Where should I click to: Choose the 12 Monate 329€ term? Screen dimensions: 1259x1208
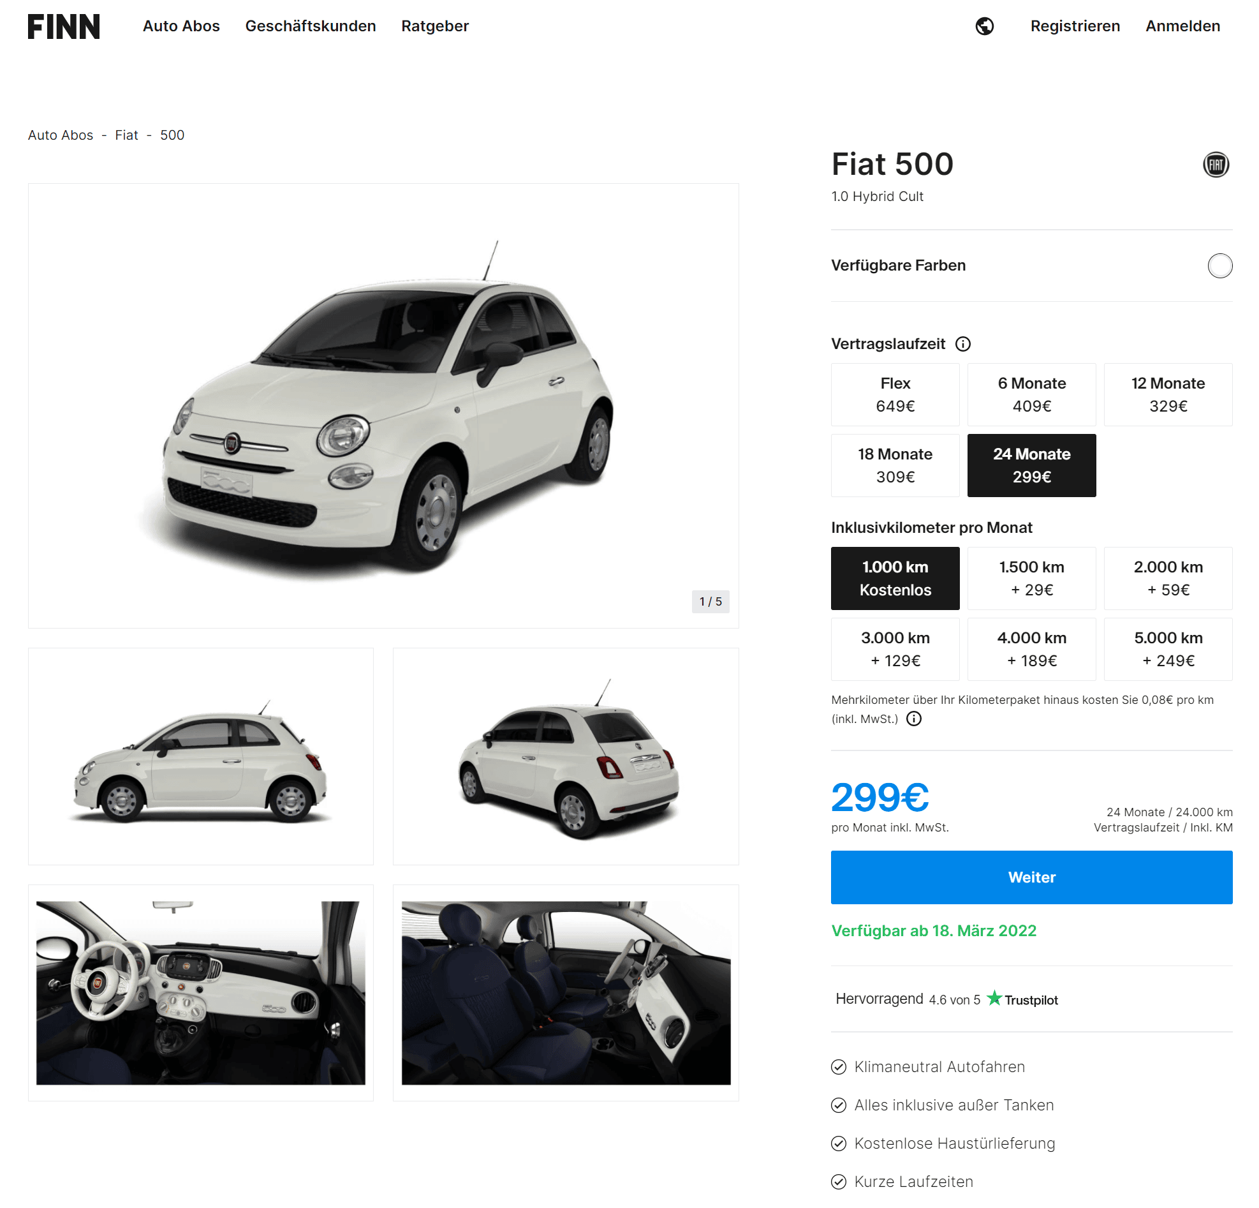point(1167,394)
